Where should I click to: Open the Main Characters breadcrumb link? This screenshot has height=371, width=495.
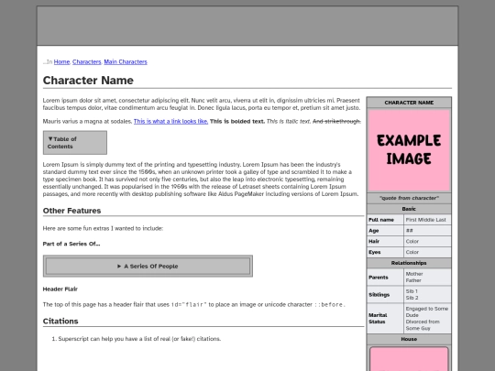click(126, 62)
